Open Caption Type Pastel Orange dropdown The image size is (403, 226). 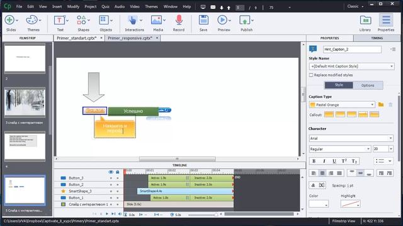point(342,105)
